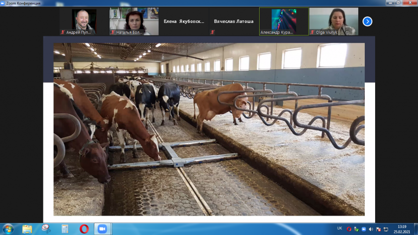
Task: Restore down the Zoom Конференция window
Action: click(398, 2)
